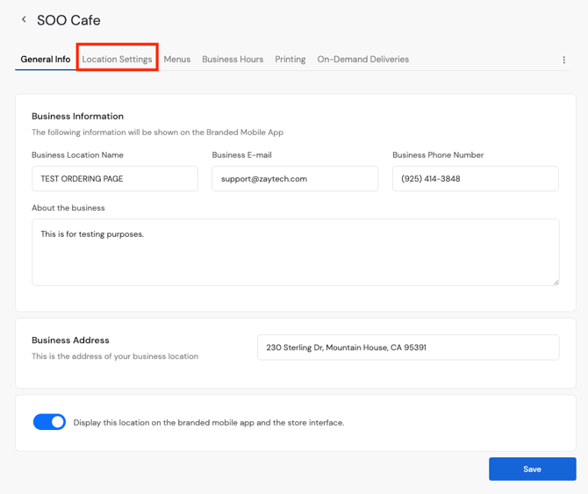Open the three-dot more options menu
The height and width of the screenshot is (494, 588).
coord(563,60)
